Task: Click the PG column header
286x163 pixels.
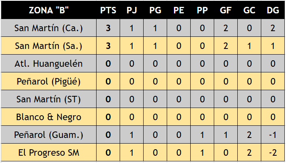Action: pos(155,11)
